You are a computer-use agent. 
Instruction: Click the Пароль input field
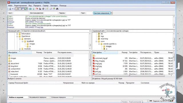click(73, 13)
